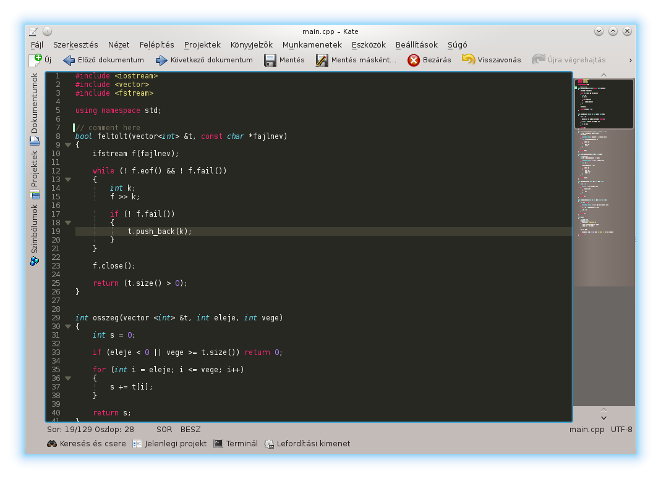Click on #include <iostream> line
Viewport: 661px width, 479px height.
coord(116,76)
